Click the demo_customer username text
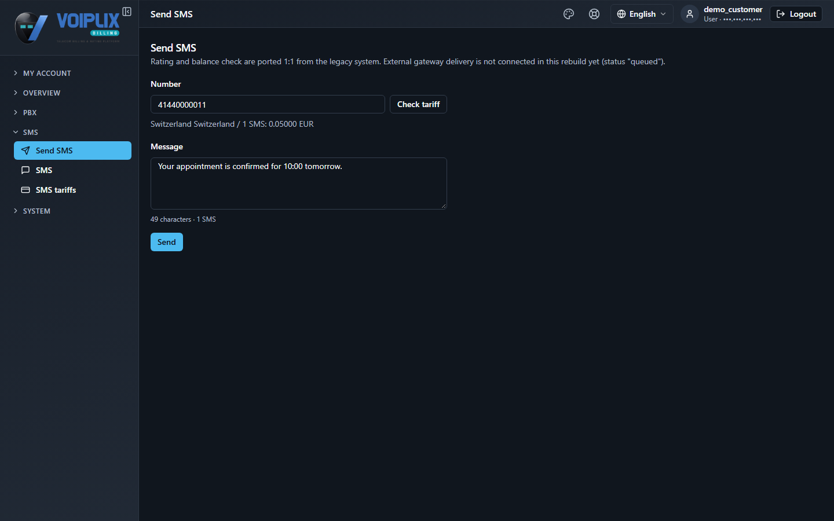The image size is (834, 521). pos(733,9)
